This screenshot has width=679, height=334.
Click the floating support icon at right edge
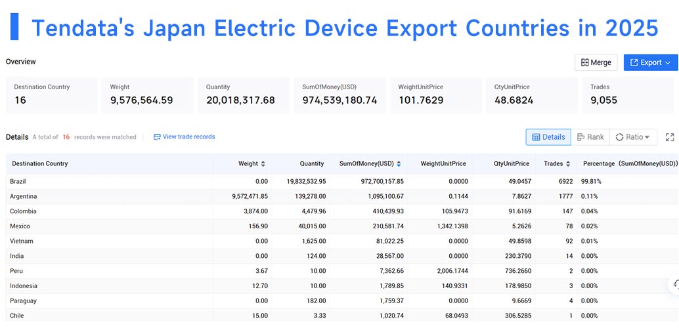[675, 284]
